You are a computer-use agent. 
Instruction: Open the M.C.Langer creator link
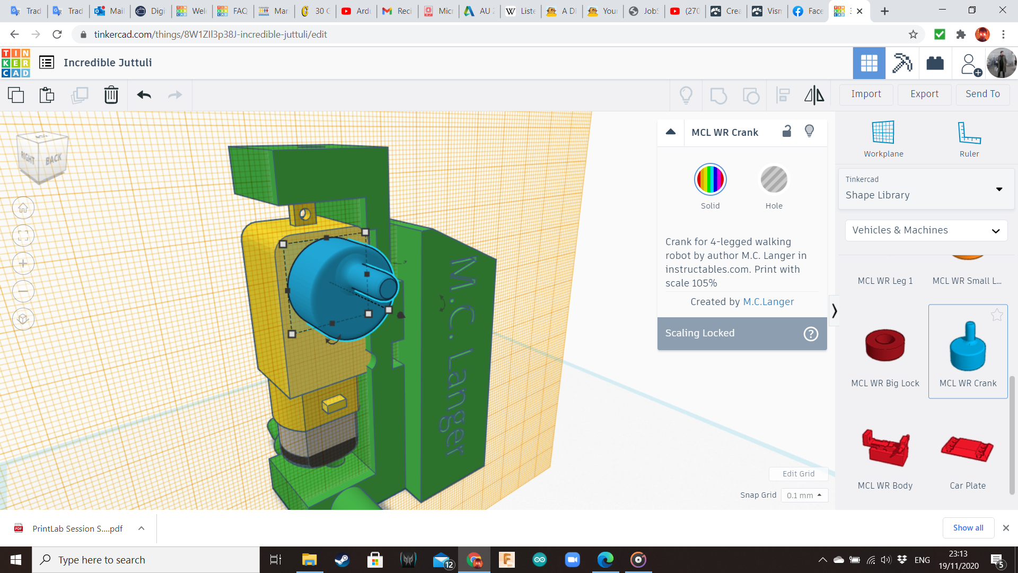click(x=768, y=302)
